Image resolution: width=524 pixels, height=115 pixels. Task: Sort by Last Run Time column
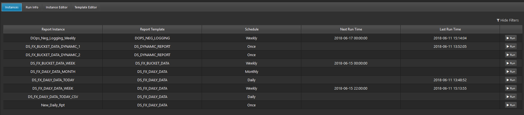450,29
